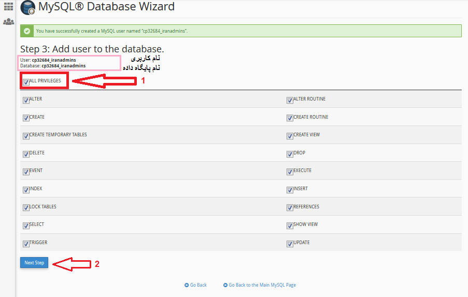The width and height of the screenshot is (468, 297).
Task: Click the MySQL Database Wizard title
Action: pos(106,7)
